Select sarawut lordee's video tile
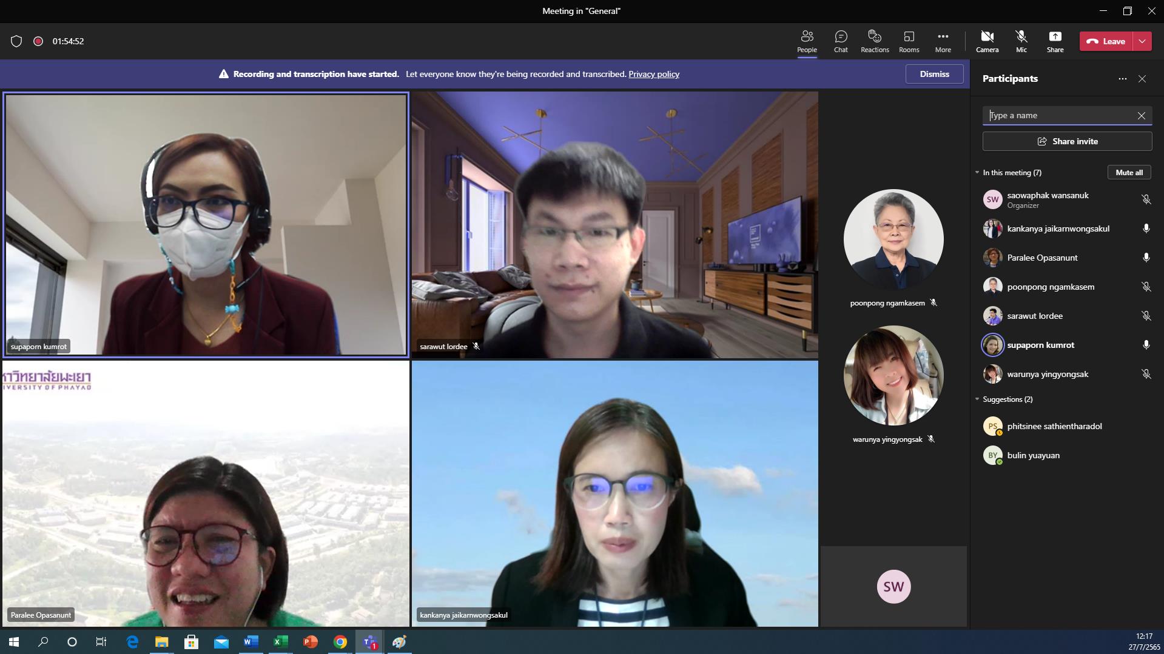 coord(614,224)
